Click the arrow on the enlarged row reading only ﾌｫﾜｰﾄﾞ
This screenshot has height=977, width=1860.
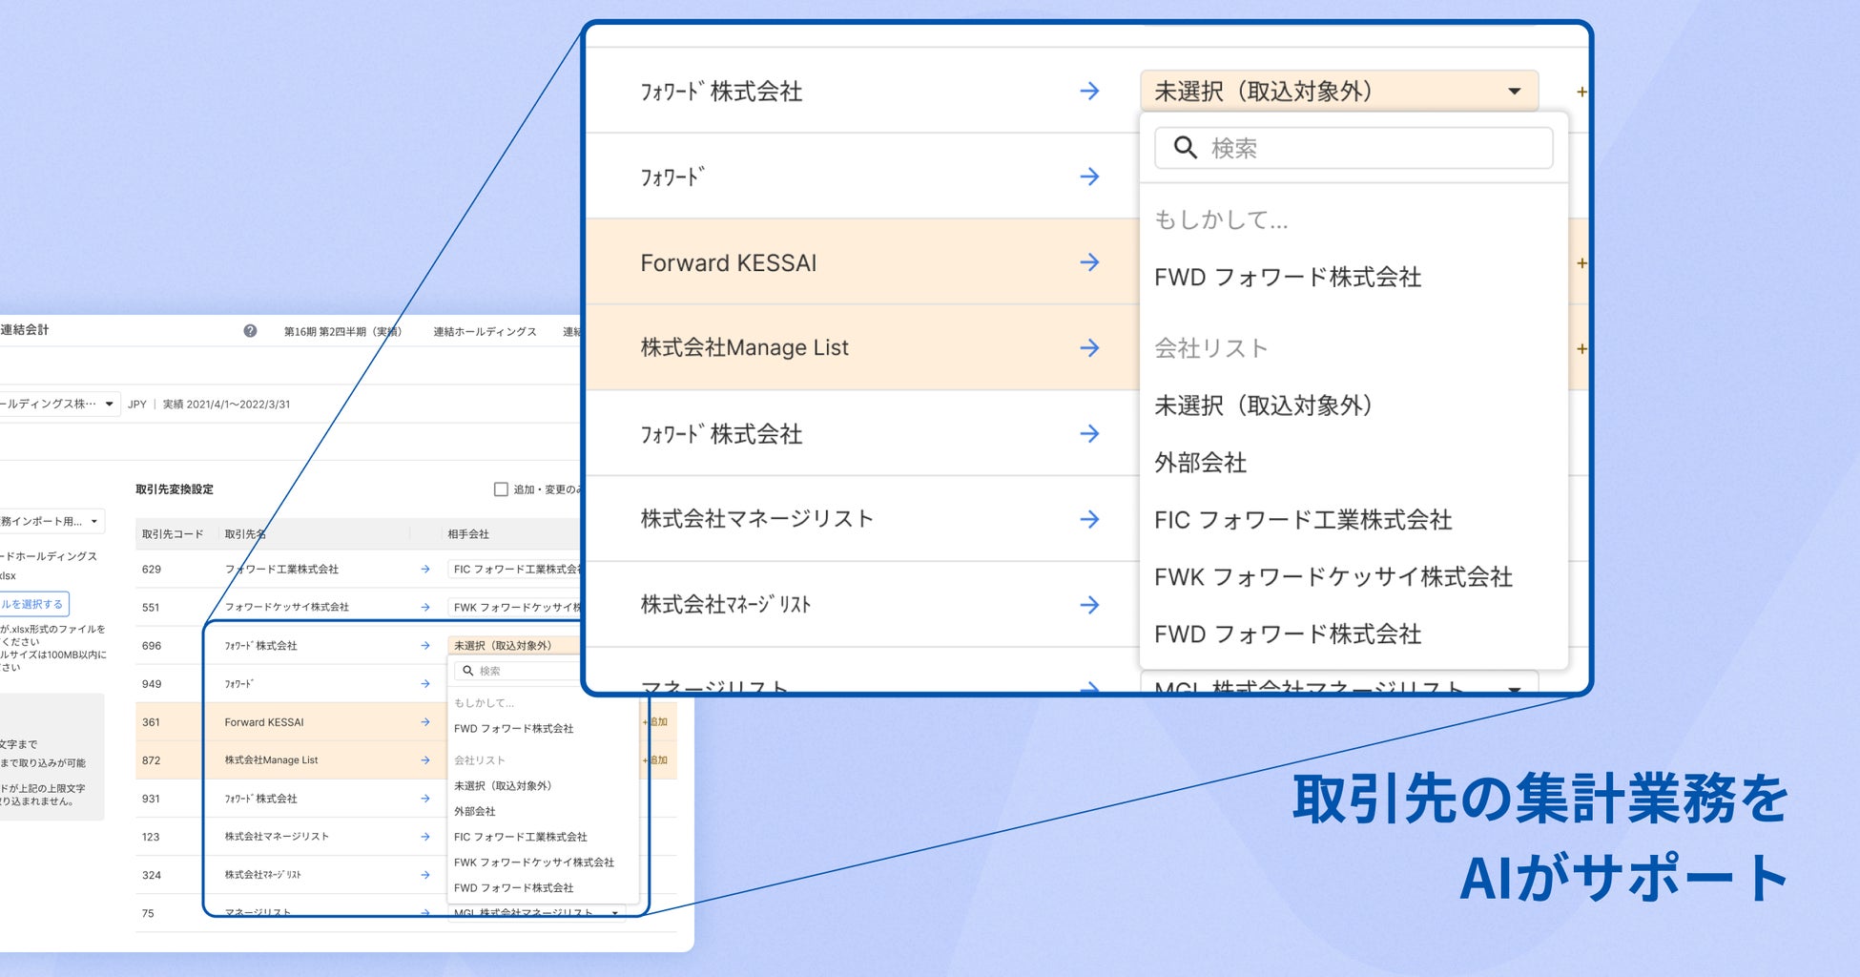1089,177
